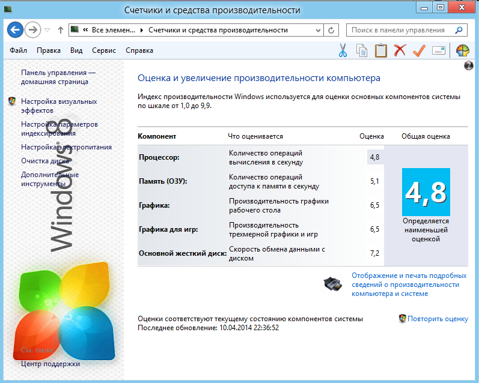Open recent locations dropdown arrow
Image resolution: width=479 pixels, height=383 pixels.
click(47, 30)
